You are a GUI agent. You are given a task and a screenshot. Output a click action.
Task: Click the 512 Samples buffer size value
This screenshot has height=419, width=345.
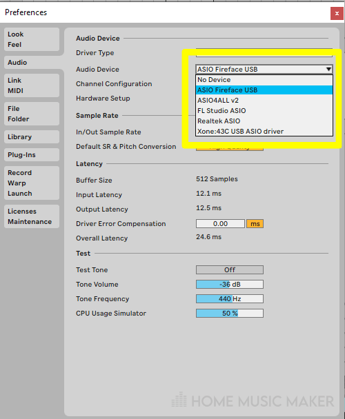tap(217, 178)
